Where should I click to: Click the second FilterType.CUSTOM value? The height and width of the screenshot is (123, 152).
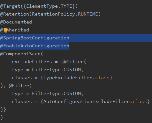tap(57, 94)
